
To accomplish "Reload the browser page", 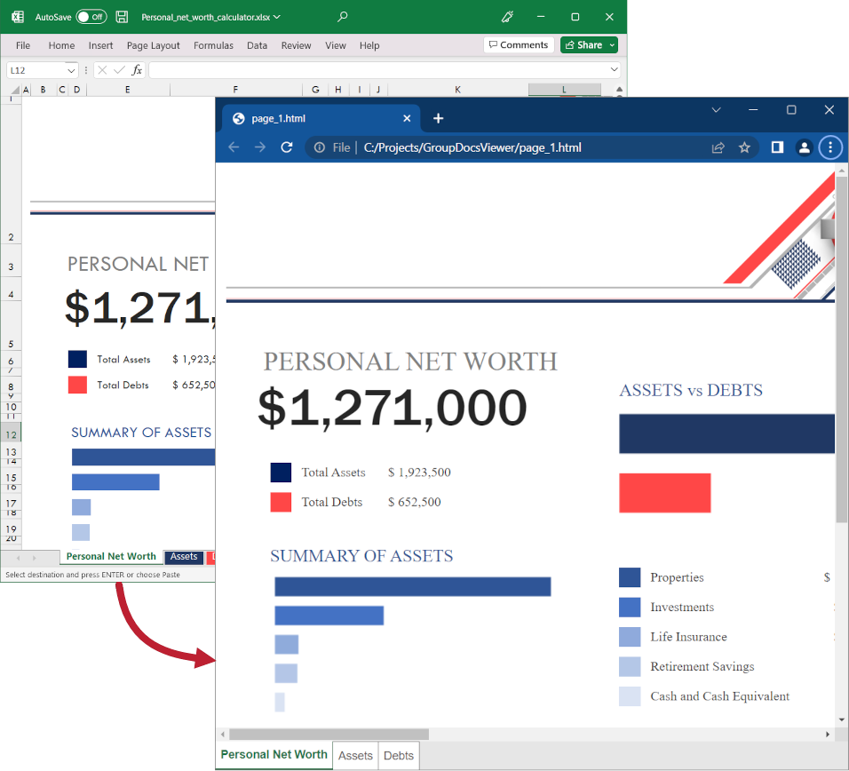I will [287, 147].
